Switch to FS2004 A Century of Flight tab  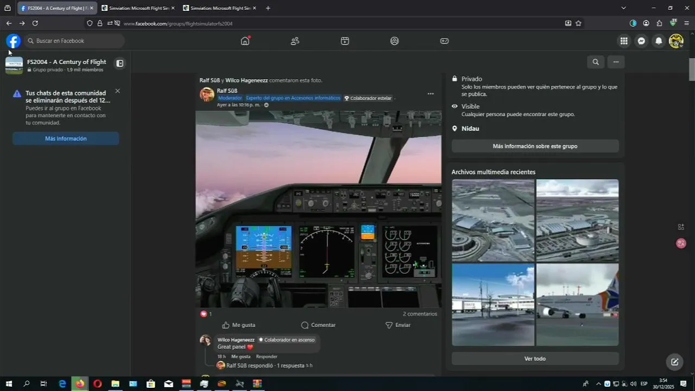(x=58, y=8)
